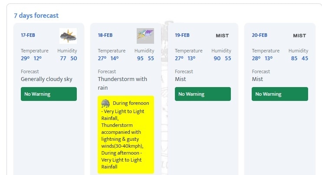Click the 19-FEB No Warning button
This screenshot has width=322, height=175.
203,94
